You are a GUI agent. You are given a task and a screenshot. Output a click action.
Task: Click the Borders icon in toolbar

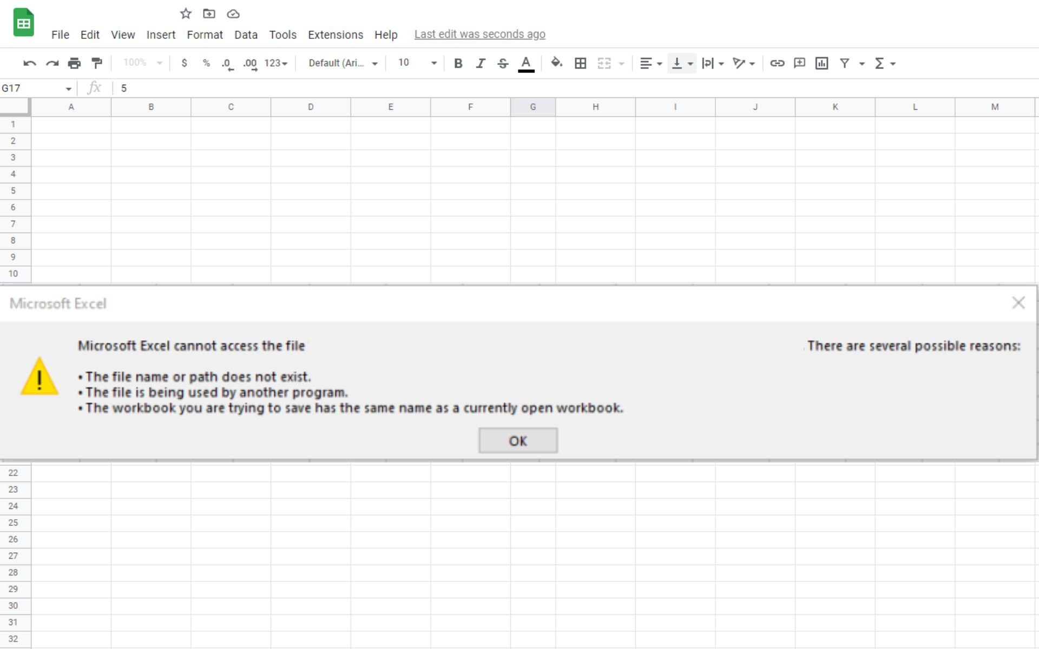coord(580,63)
